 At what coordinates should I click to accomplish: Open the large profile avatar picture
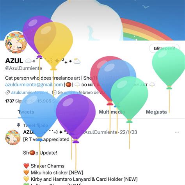click(15, 42)
